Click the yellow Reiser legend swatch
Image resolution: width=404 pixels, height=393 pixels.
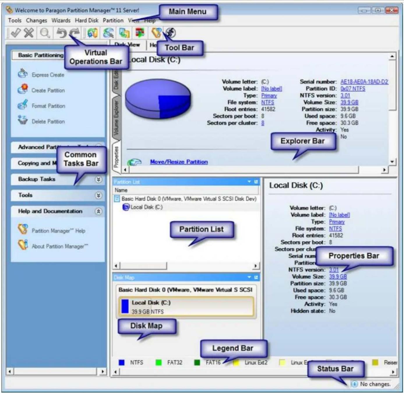pyautogui.click(x=375, y=362)
